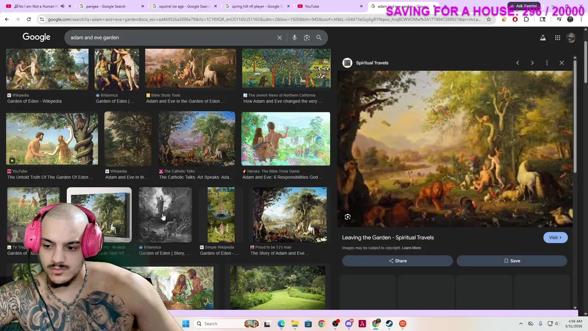The height and width of the screenshot is (331, 588).
Task: Click the microphone tray icon
Action: click(x=540, y=324)
